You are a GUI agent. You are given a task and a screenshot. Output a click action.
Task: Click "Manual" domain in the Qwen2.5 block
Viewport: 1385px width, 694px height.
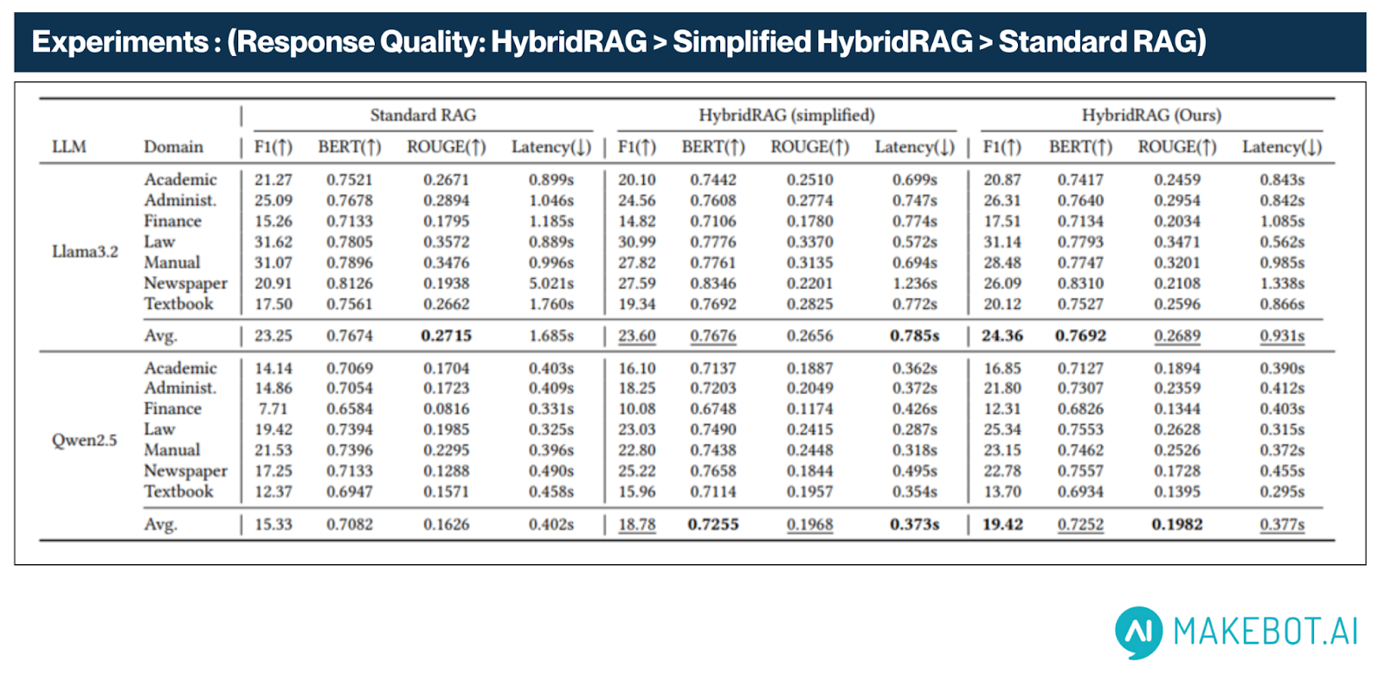click(x=172, y=450)
